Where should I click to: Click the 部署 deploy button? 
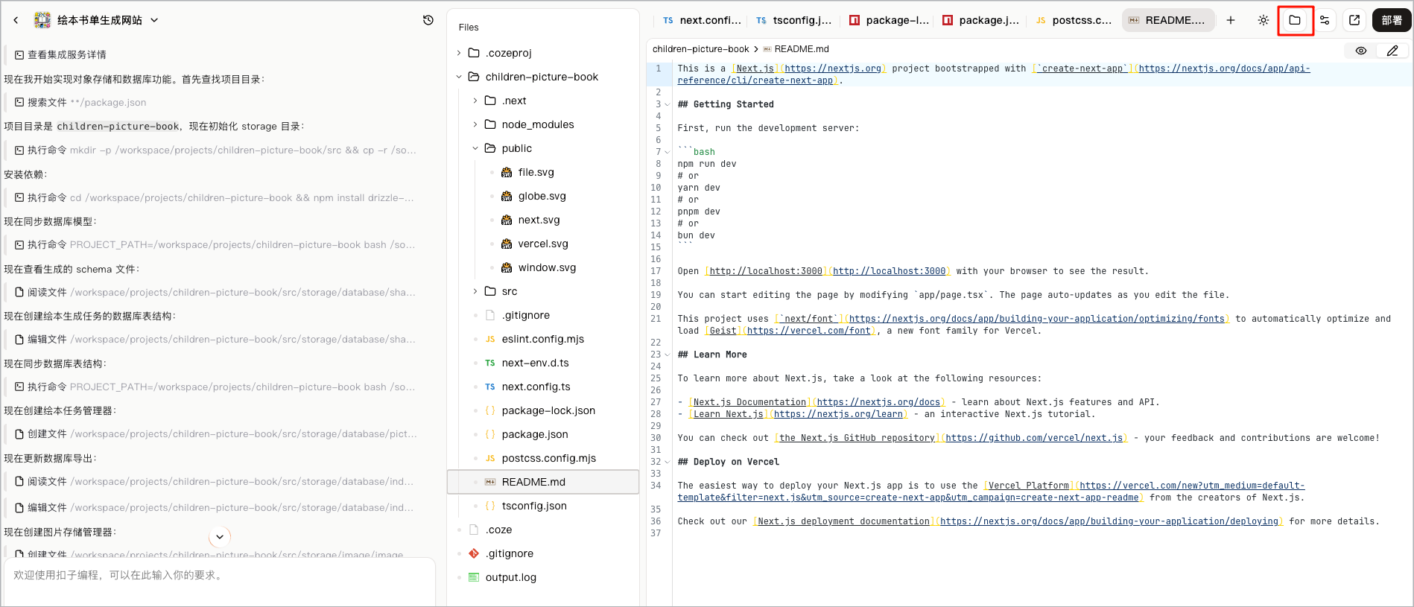pos(1392,20)
